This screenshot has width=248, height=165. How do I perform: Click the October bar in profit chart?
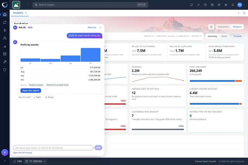90,55
